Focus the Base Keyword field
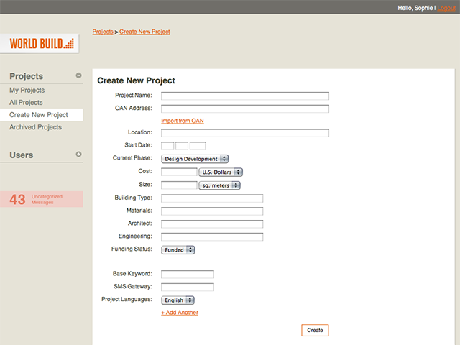Viewport: 460px width, 345px height. (188, 275)
